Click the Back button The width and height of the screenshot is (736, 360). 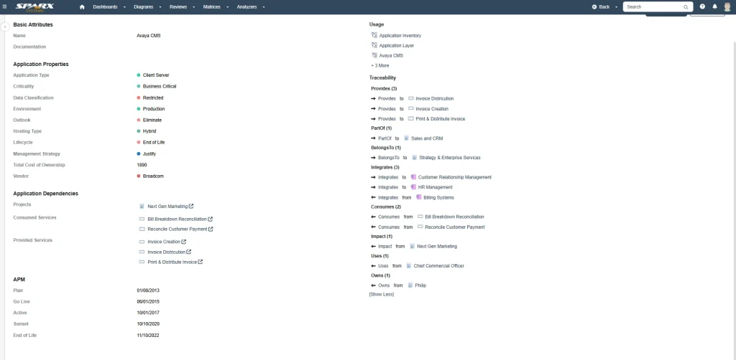coord(601,7)
